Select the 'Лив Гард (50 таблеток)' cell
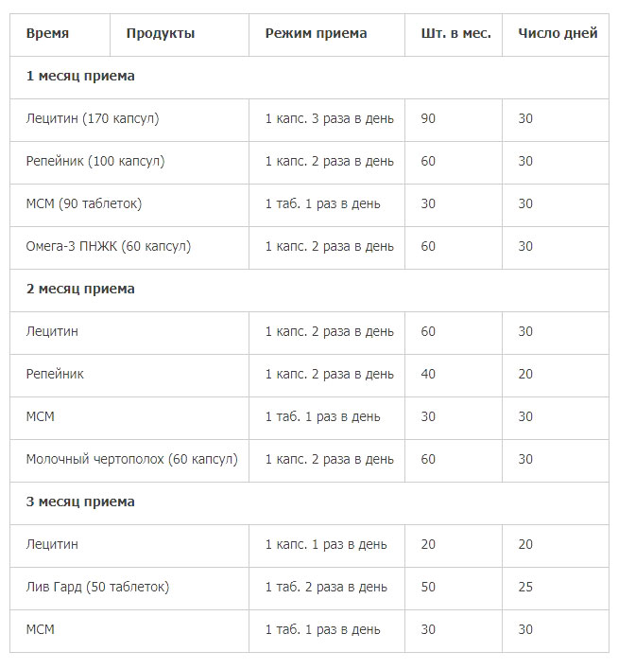Image resolution: width=618 pixels, height=669 pixels. point(129,589)
